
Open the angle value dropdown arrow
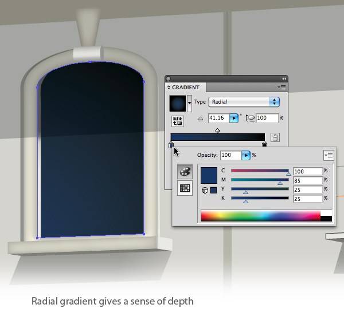tap(234, 118)
